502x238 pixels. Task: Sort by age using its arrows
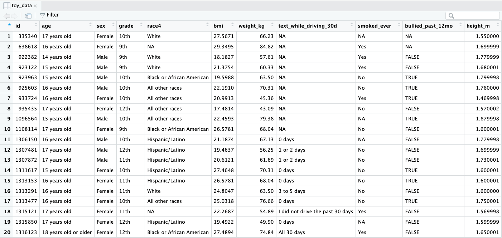tap(90, 25)
